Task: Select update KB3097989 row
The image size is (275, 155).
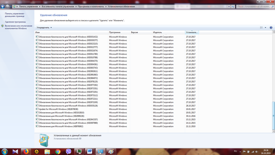Action: 117,123
